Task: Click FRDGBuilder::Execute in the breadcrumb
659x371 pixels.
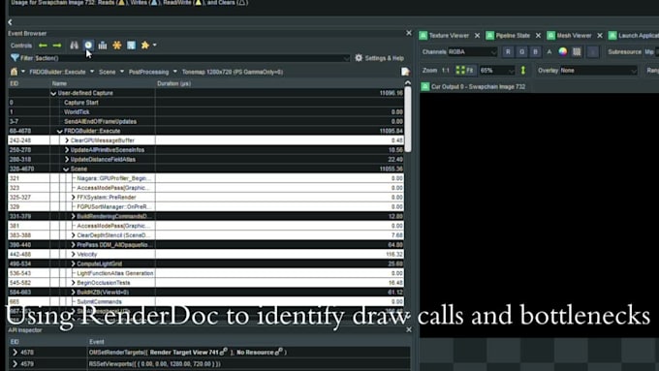Action: click(57, 72)
